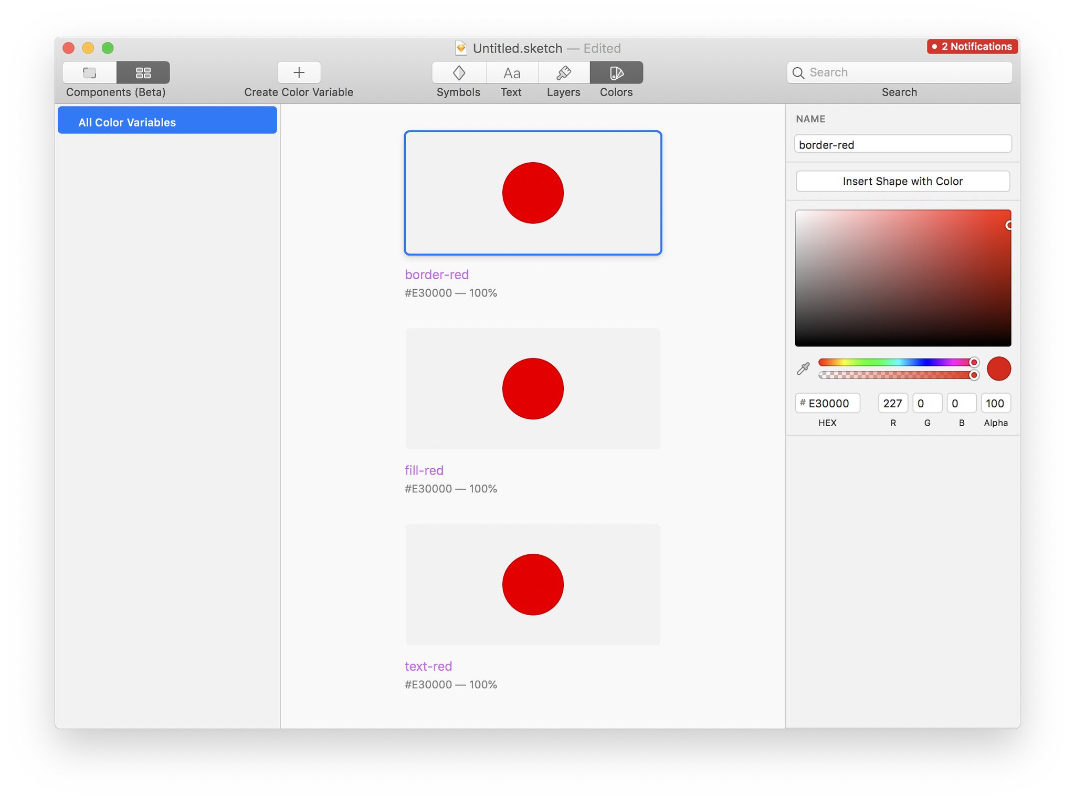Click the border-red name text field
1075x801 pixels.
click(x=902, y=144)
